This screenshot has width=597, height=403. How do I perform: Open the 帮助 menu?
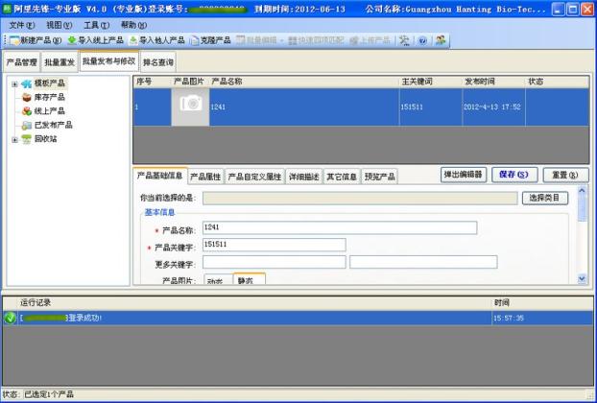(133, 25)
